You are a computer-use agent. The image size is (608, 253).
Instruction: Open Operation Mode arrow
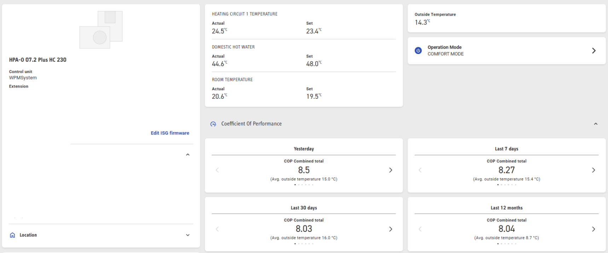(x=594, y=50)
